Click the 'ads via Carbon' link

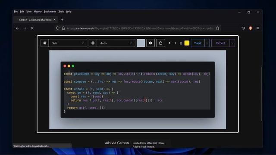coord(117,143)
